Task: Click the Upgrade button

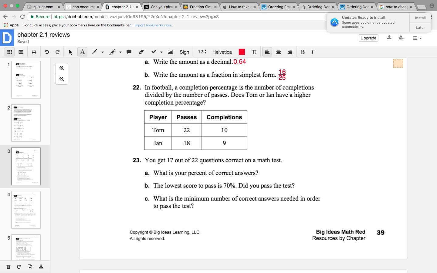Action: click(x=368, y=38)
